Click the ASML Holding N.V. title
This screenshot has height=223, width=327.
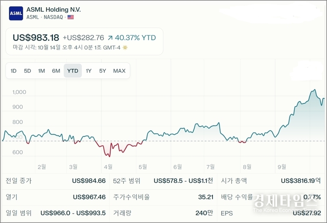point(53,9)
